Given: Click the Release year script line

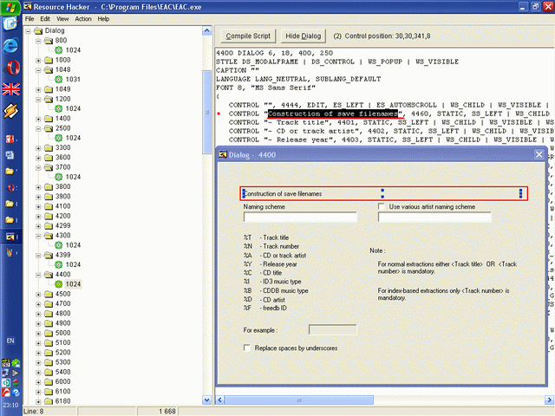Looking at the screenshot, I should pyautogui.click(x=391, y=140).
